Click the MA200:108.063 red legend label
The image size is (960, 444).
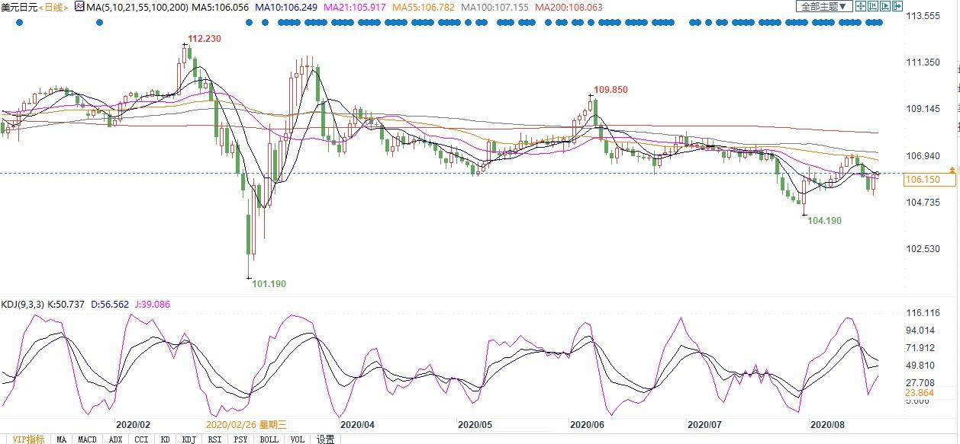(x=569, y=7)
